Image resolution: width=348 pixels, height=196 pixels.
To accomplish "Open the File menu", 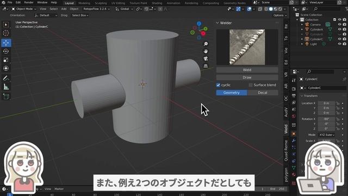I will click(x=10, y=2).
